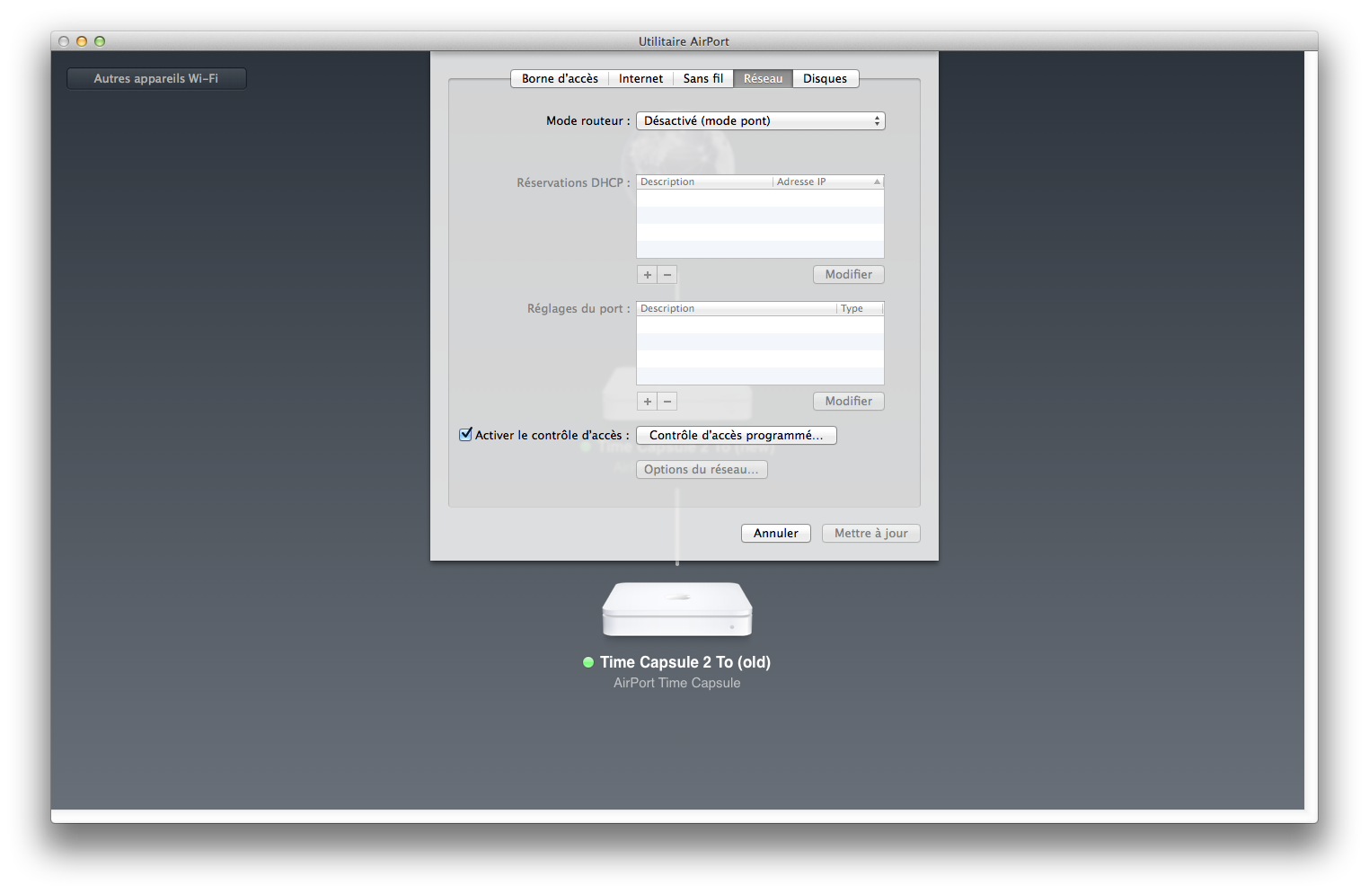The image size is (1369, 894).
Task: Click Description header in DHCP reservations table
Action: [x=704, y=181]
